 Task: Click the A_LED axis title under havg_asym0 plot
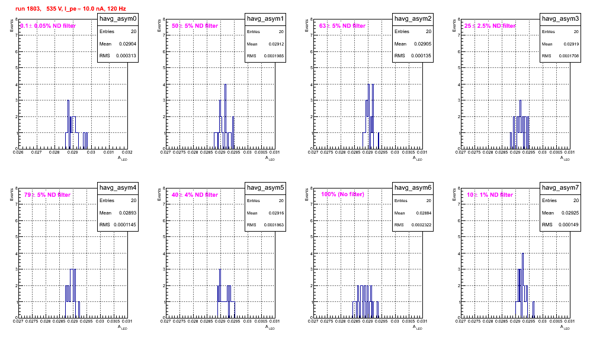[123, 158]
